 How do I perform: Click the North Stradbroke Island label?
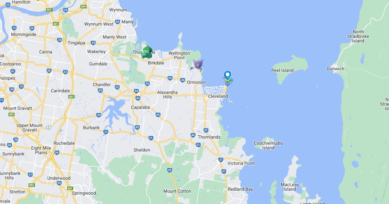coord(358,36)
